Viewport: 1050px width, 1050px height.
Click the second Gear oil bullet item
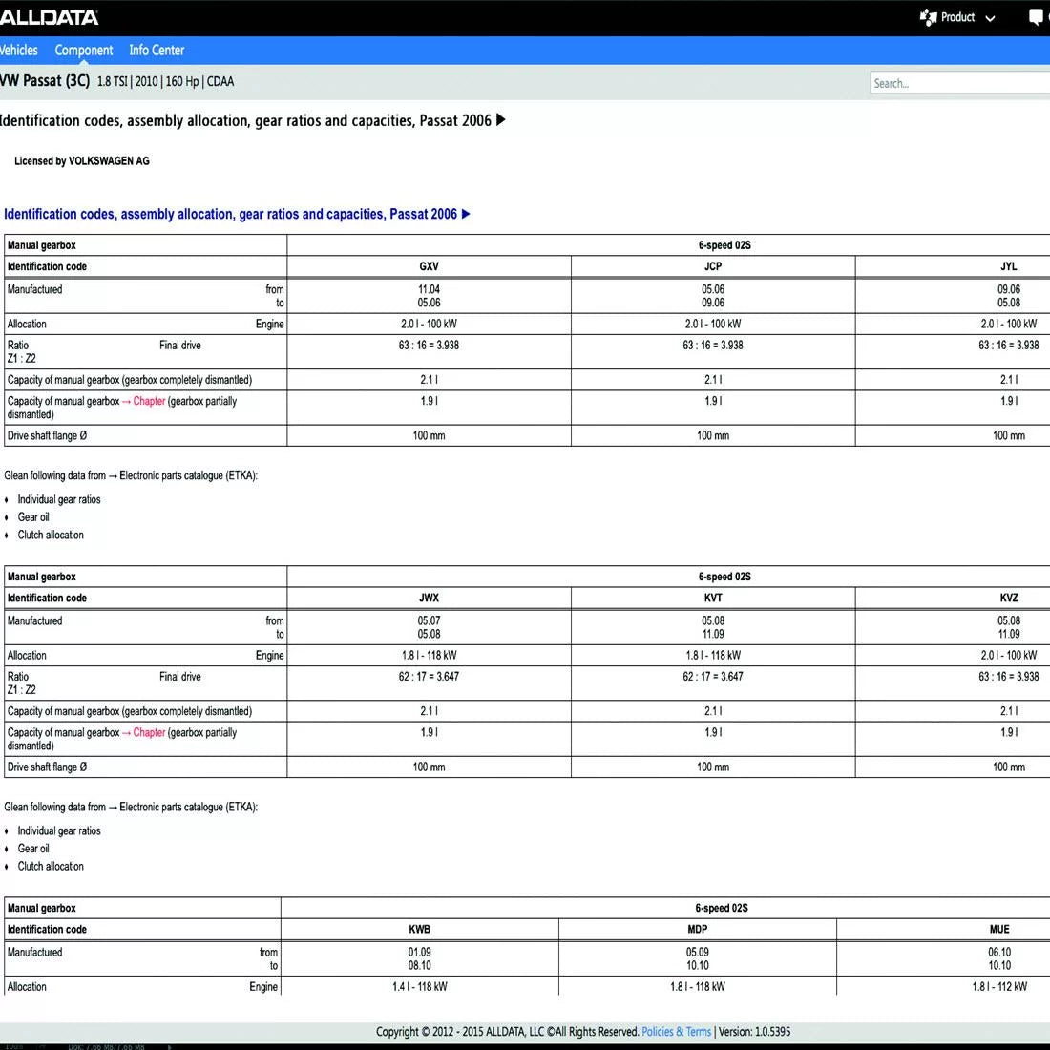(x=33, y=849)
